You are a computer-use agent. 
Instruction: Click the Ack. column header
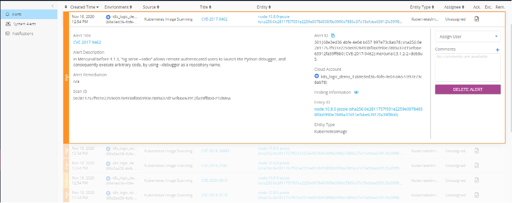point(477,7)
